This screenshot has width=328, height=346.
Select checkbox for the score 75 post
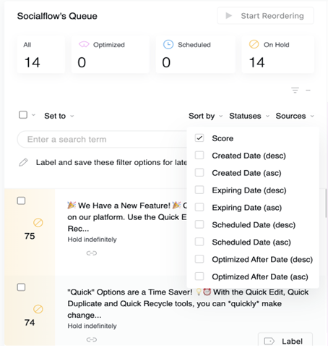[21, 201]
